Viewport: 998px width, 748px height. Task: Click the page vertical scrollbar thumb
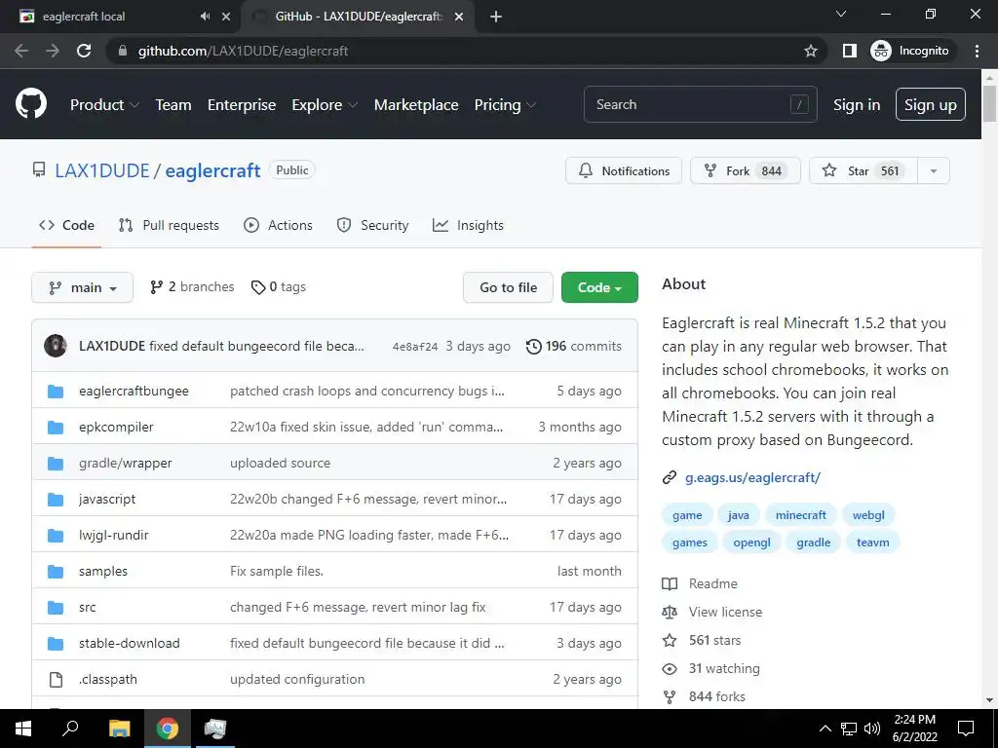(x=989, y=103)
